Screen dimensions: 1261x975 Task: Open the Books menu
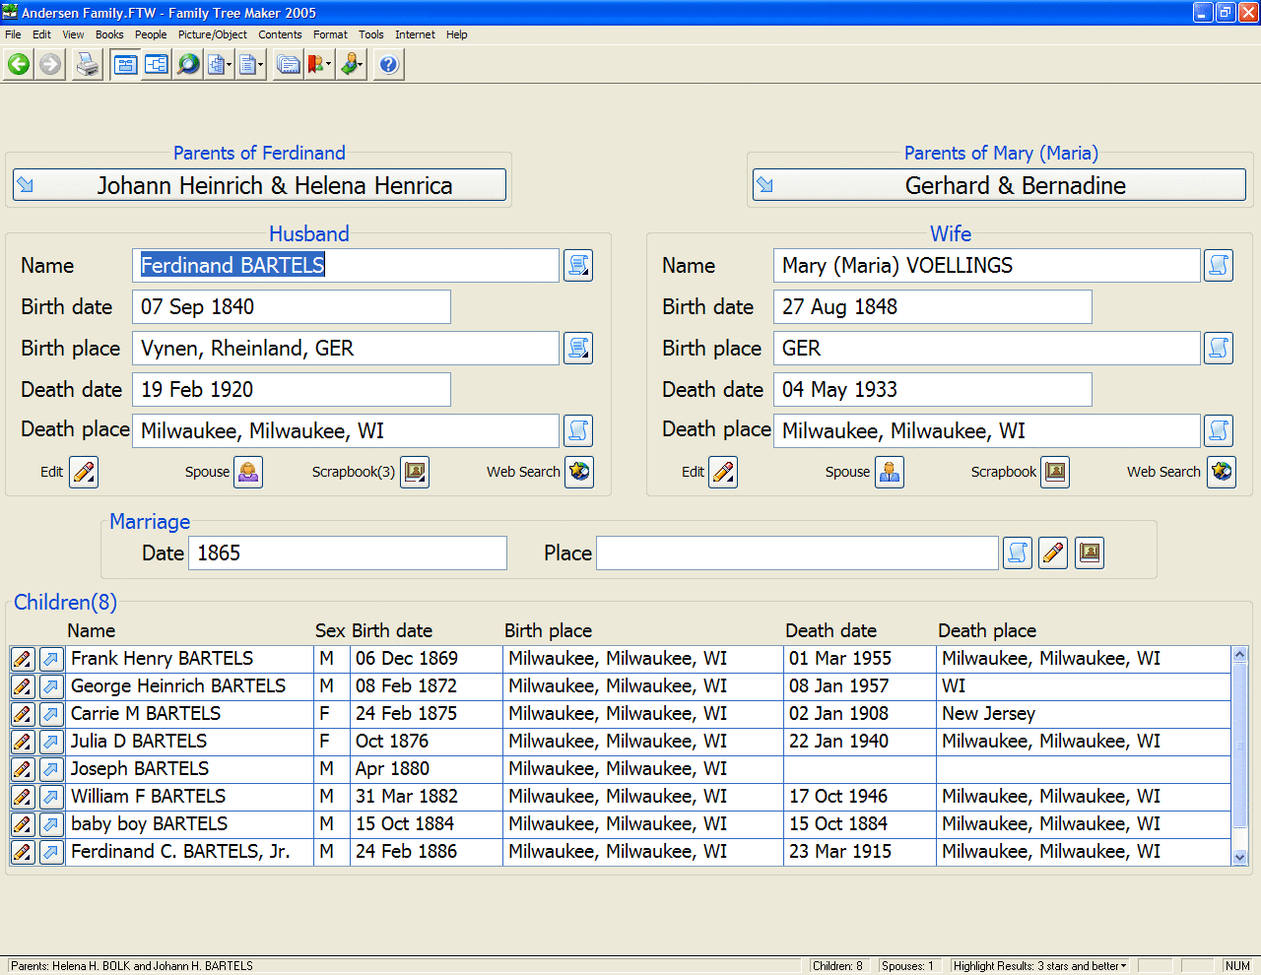109,34
